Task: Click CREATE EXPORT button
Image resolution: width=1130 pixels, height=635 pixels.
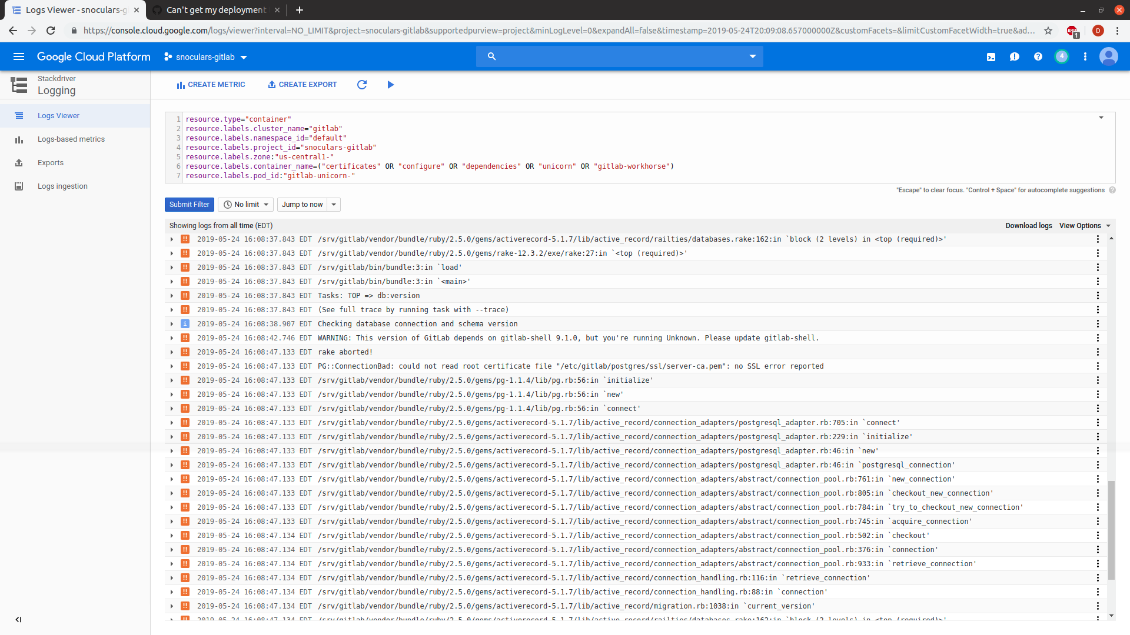Action: [x=302, y=85]
